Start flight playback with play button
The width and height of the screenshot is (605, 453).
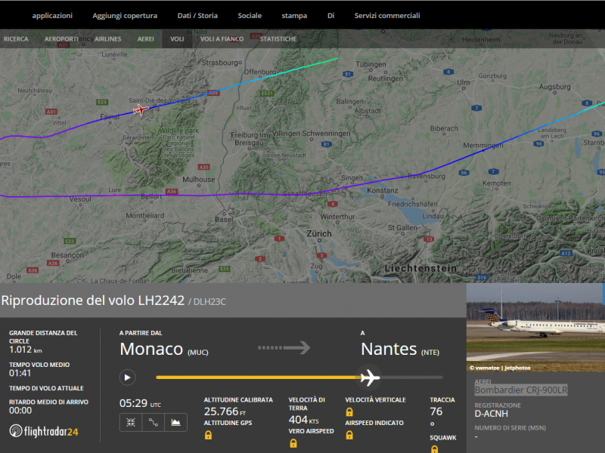point(127,377)
